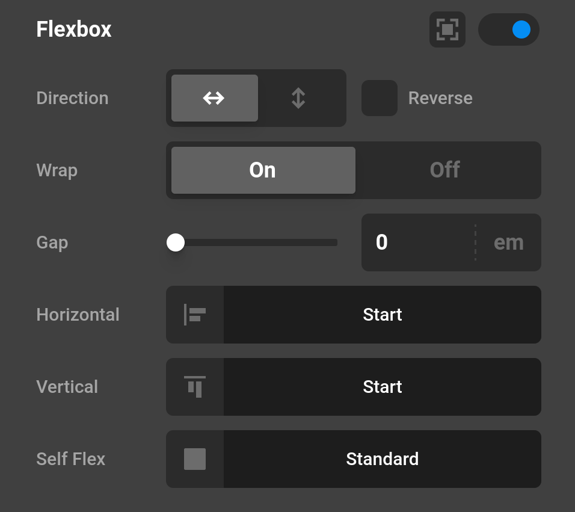Open the Vertical alignment dropdown
This screenshot has height=512, width=575.
383,387
